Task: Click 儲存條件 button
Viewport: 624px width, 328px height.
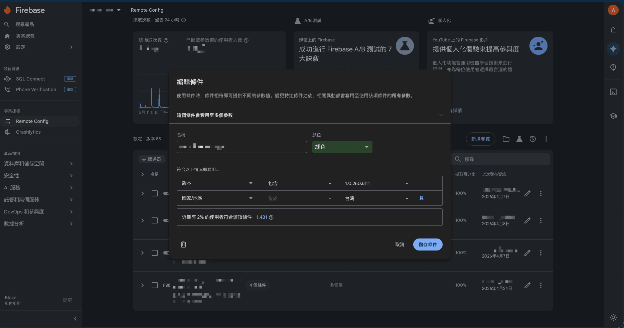Action: click(428, 244)
